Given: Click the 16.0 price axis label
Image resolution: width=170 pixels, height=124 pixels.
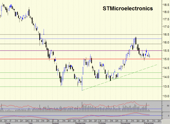Looking at the screenshot, I should click(166, 43).
